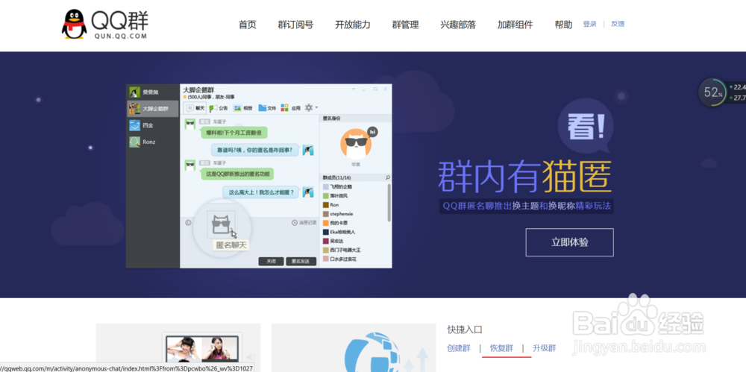
Task: Click message bubble '这是QQ群新推出的匿名功能'
Action: [237, 174]
